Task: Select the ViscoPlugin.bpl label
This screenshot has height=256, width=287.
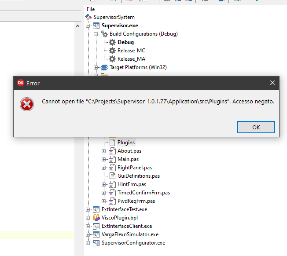Action: tap(120, 218)
